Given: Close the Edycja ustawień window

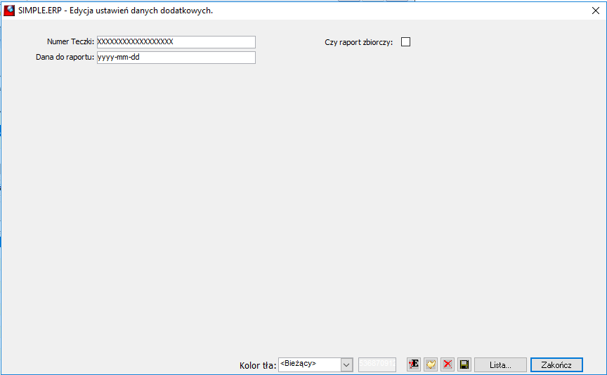Looking at the screenshot, I should [x=595, y=11].
